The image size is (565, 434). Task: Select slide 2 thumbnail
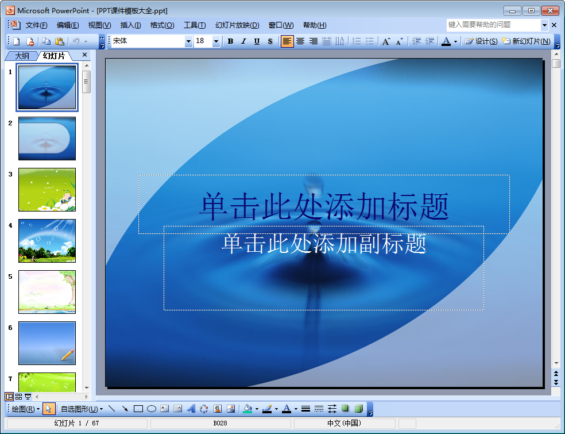click(x=47, y=139)
